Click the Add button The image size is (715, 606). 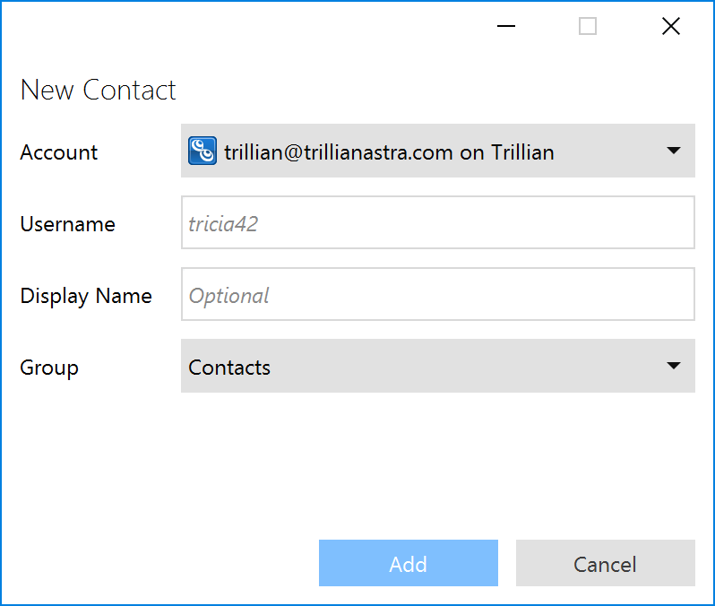(408, 563)
